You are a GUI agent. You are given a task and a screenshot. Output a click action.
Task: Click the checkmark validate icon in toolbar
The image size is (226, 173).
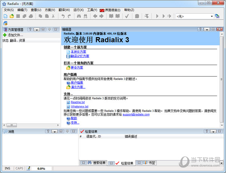(127, 16)
